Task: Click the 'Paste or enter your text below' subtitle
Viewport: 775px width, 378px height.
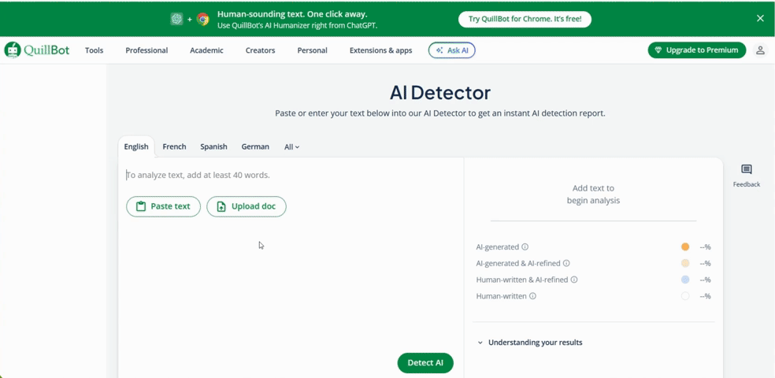Action: coord(440,113)
